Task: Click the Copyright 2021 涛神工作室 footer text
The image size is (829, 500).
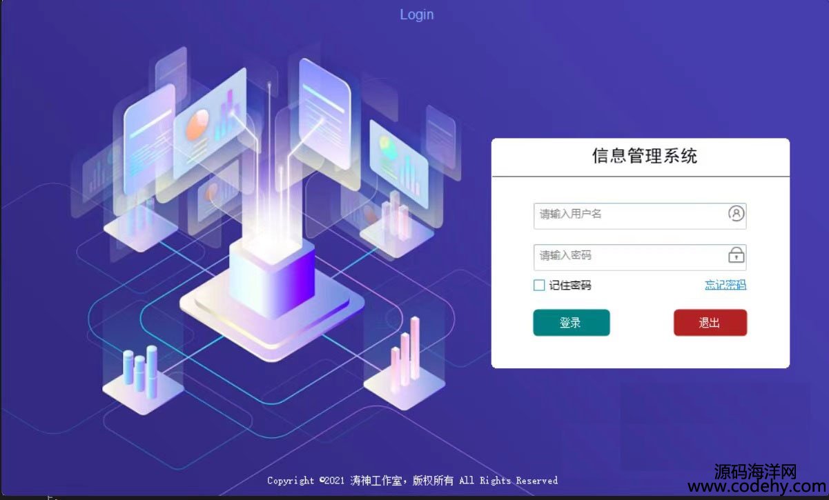Action: pos(412,481)
